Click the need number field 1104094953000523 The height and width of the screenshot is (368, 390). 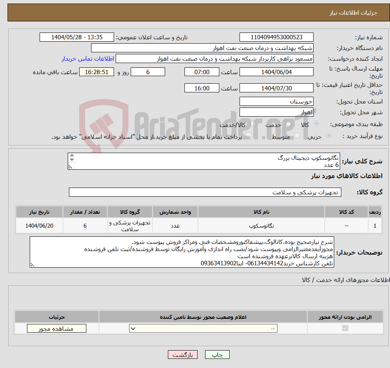tap(276, 37)
